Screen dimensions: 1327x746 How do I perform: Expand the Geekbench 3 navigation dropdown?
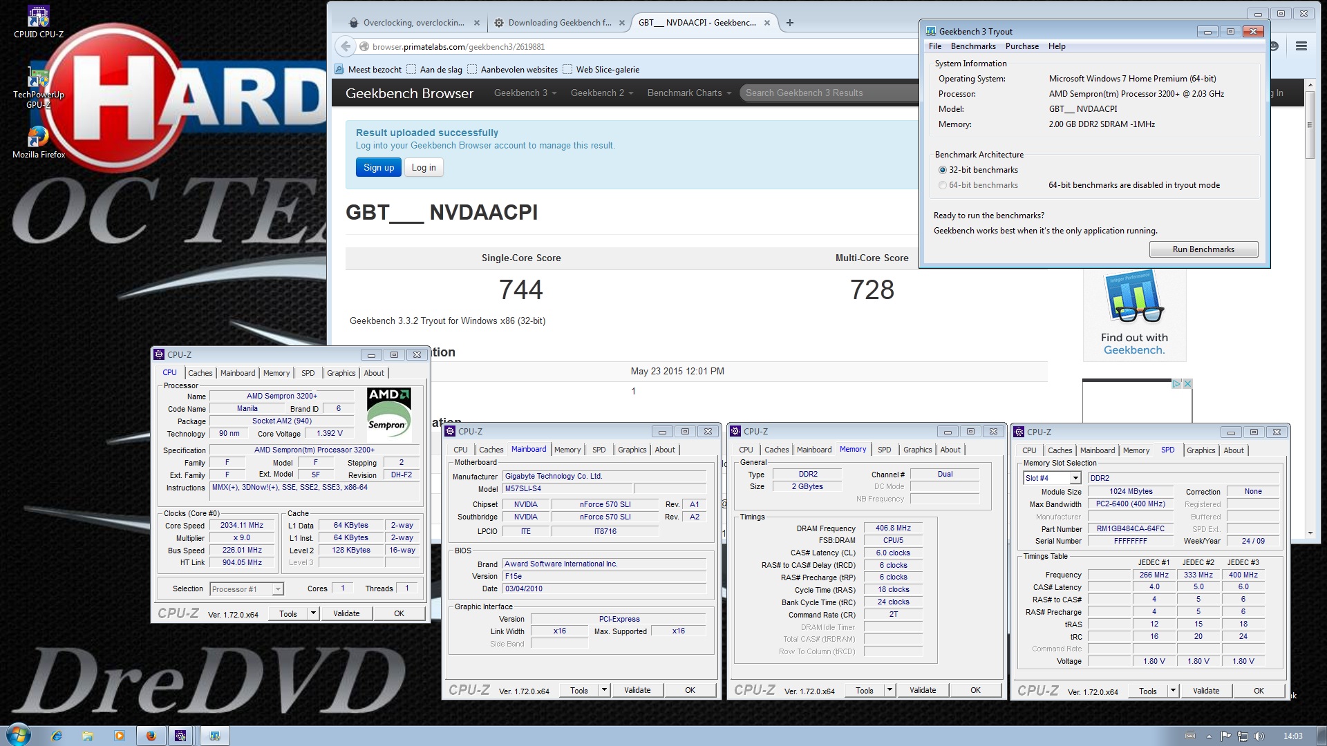(525, 93)
